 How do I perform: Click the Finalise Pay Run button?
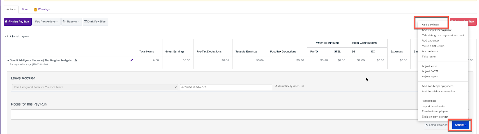point(18,22)
